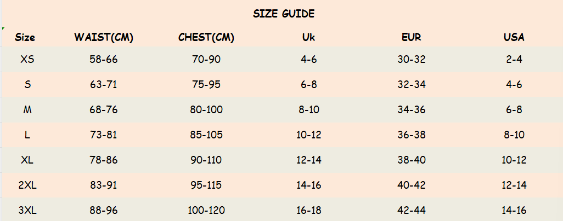
Task: Click the Uk column header cell
Action: pos(309,38)
